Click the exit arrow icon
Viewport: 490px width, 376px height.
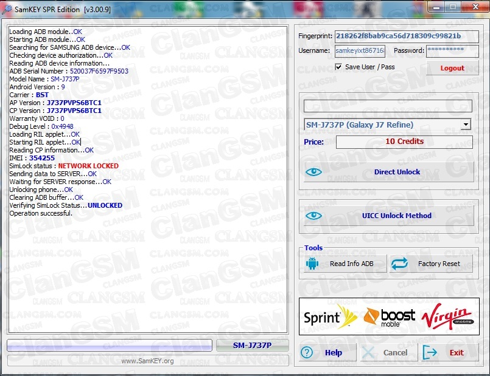point(430,353)
